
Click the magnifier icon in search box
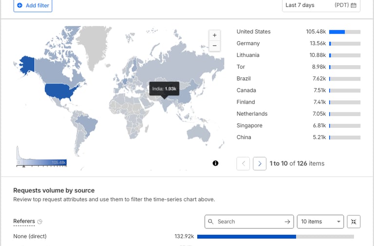click(210, 222)
